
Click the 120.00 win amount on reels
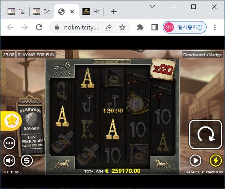pyautogui.click(x=113, y=110)
